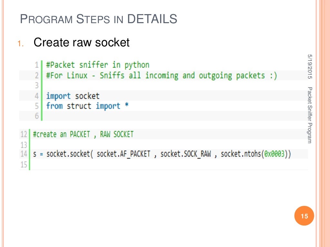This screenshot has width=330, height=247.
Task: Click line number 12 in code gutter
Action: tap(24, 134)
